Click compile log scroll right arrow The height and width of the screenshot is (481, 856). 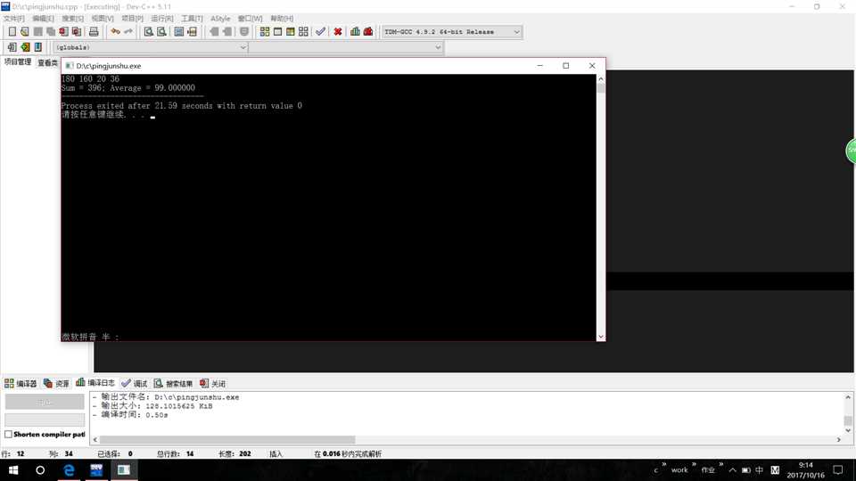click(838, 439)
